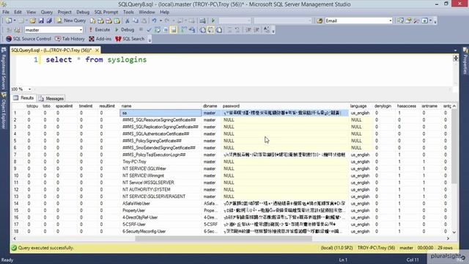Click the Open File folder icon

32,21
